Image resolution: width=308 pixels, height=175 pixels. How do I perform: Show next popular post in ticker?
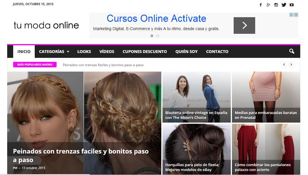coord(291,65)
